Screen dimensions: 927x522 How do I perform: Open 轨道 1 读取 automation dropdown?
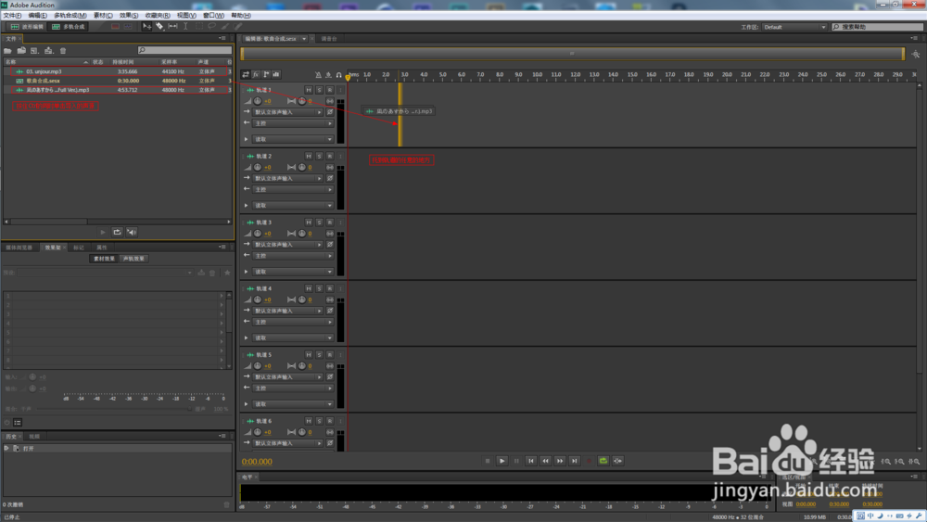pyautogui.click(x=293, y=139)
